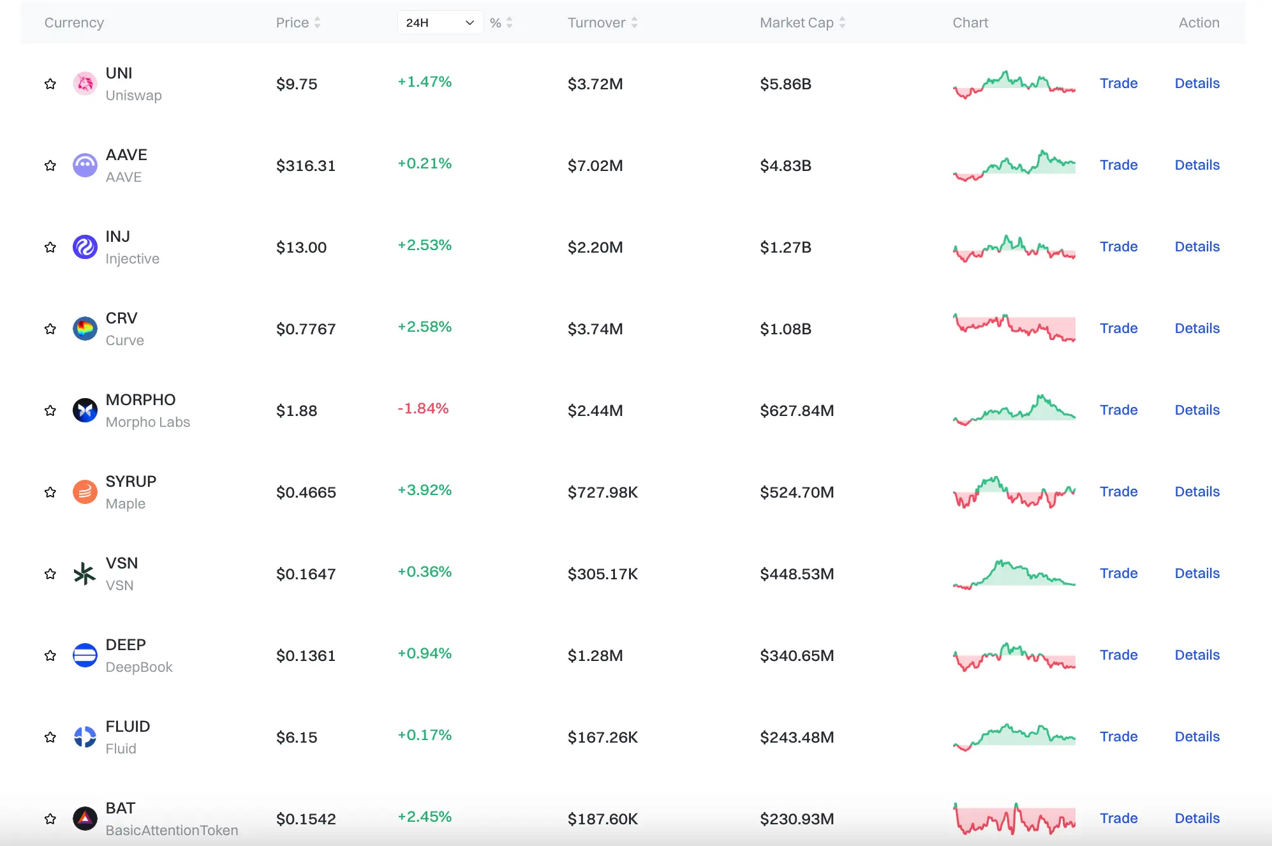Click the BasicAttentionToken triangle logo
1272x846 pixels.
tap(85, 819)
